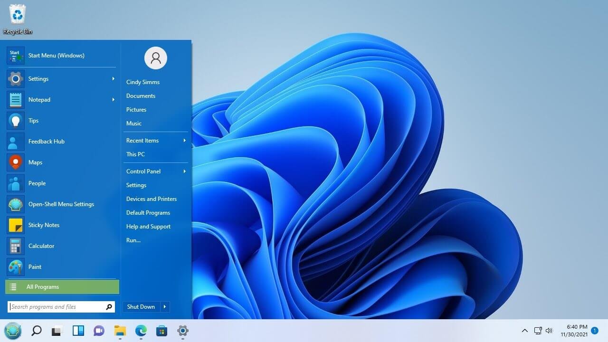608x342 pixels.
Task: Expand hidden icons in the system tray
Action: 524,331
